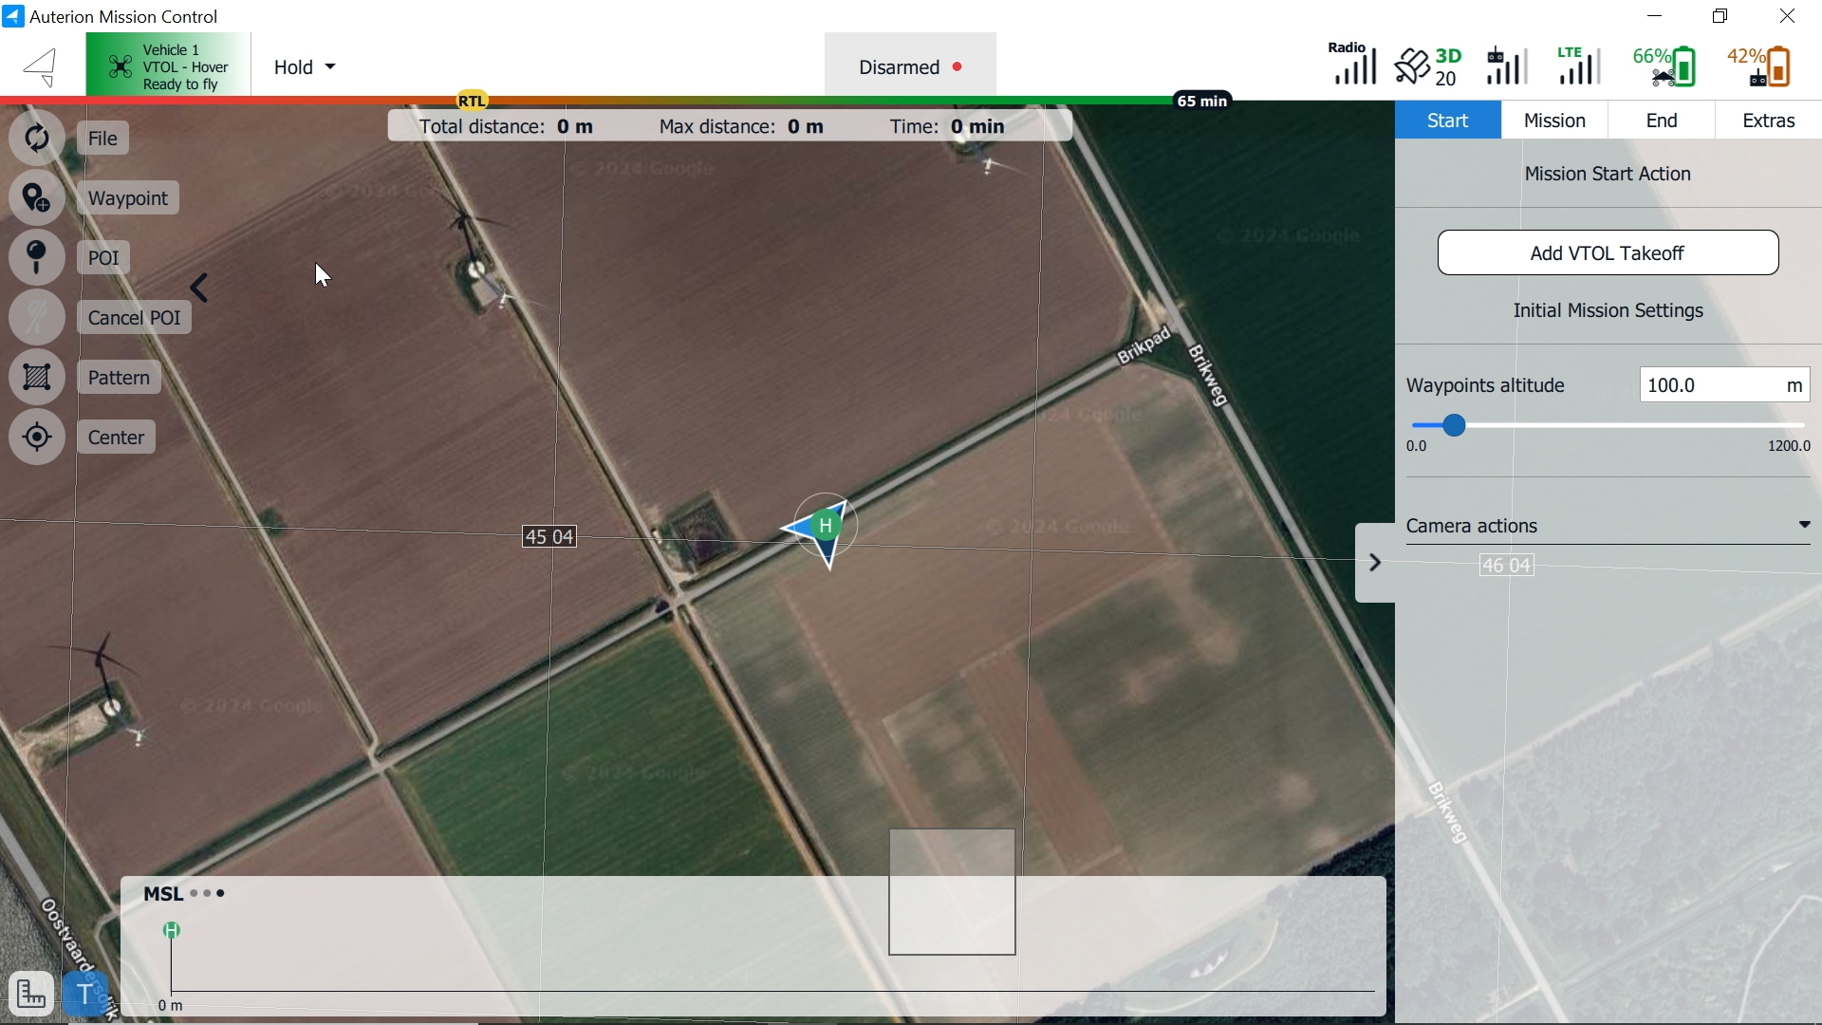
Task: Open the Extras tab
Action: pos(1768,121)
